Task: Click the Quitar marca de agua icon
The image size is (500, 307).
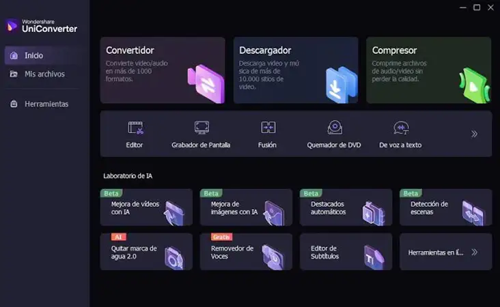Action: point(174,258)
